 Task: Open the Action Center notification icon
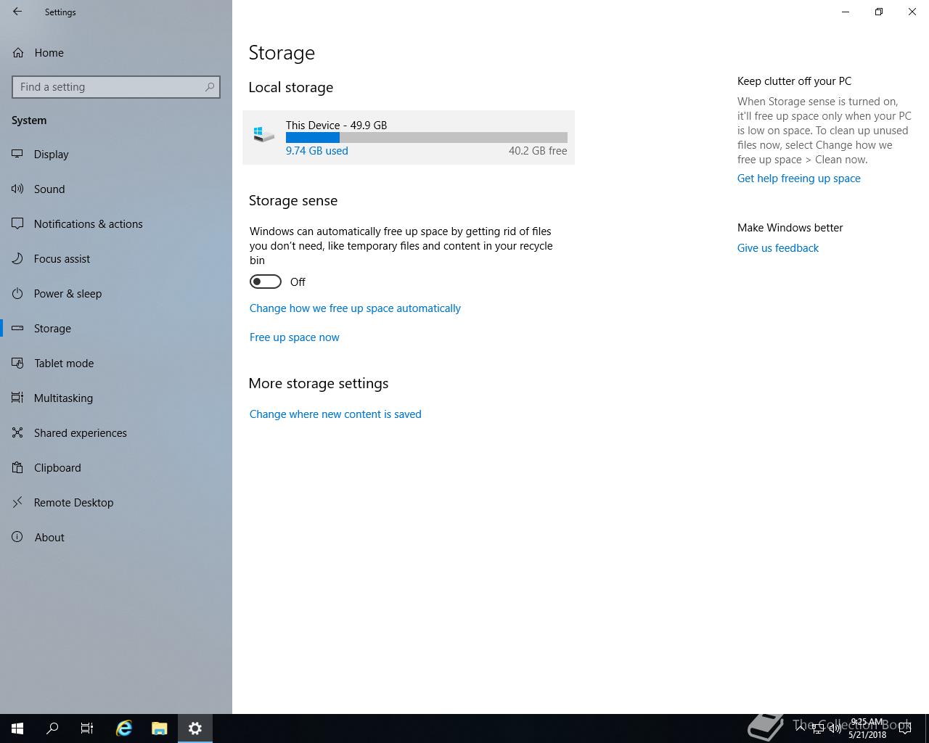pos(905,728)
